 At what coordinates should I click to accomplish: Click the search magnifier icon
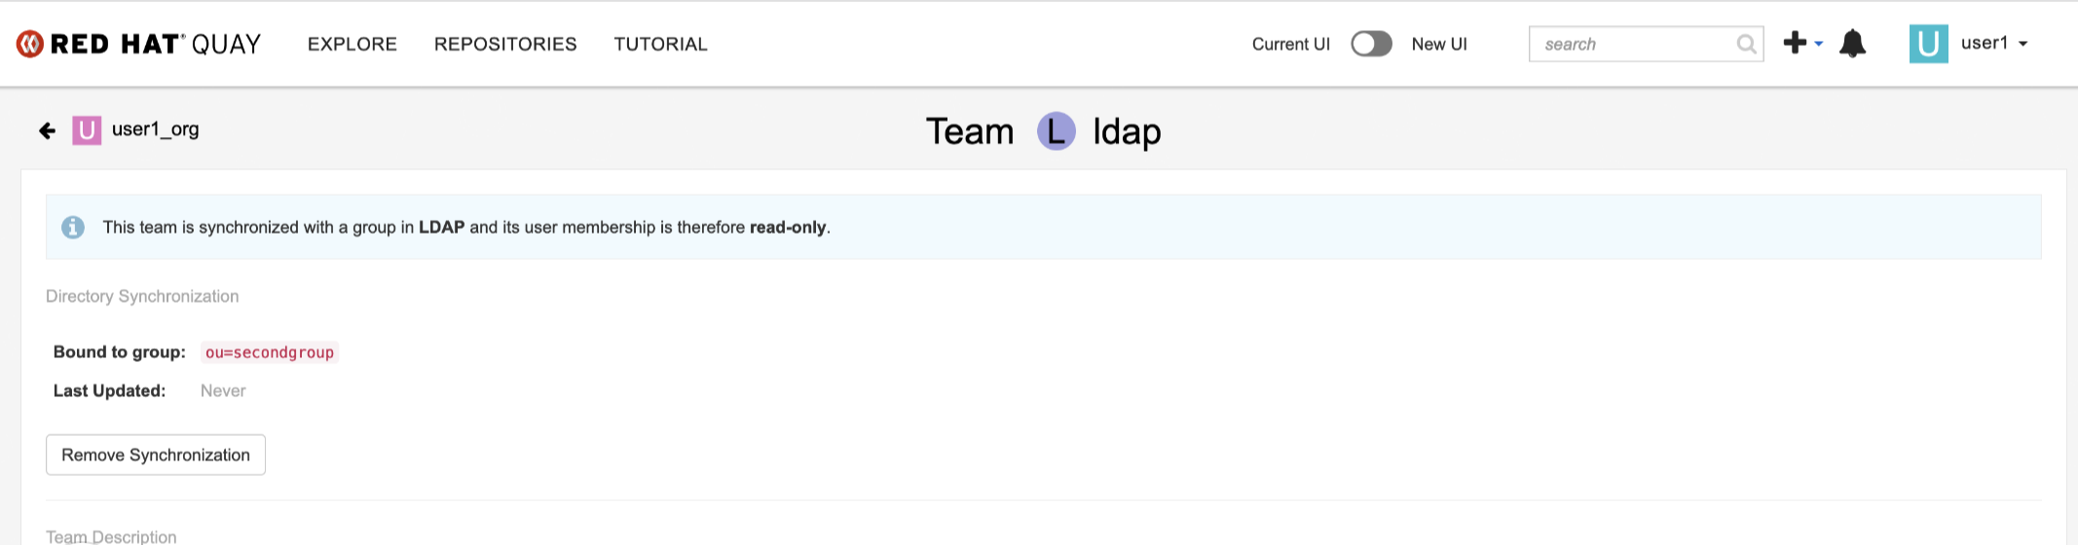(x=1746, y=45)
